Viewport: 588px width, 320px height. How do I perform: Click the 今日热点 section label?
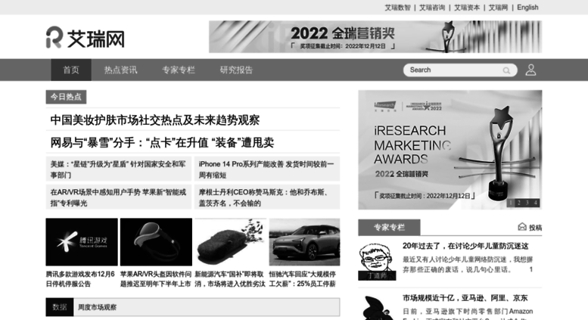click(66, 97)
